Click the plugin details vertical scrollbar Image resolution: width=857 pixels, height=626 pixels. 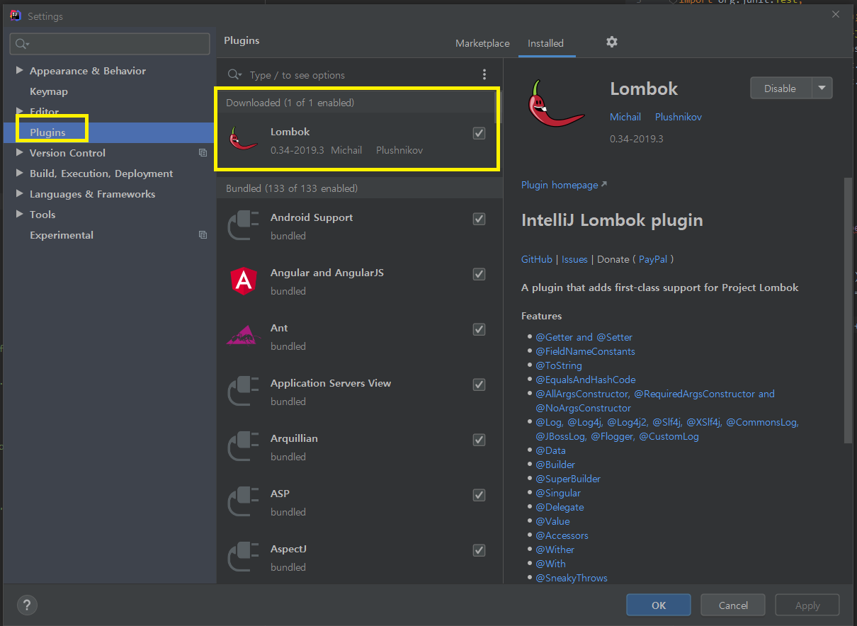click(848, 310)
